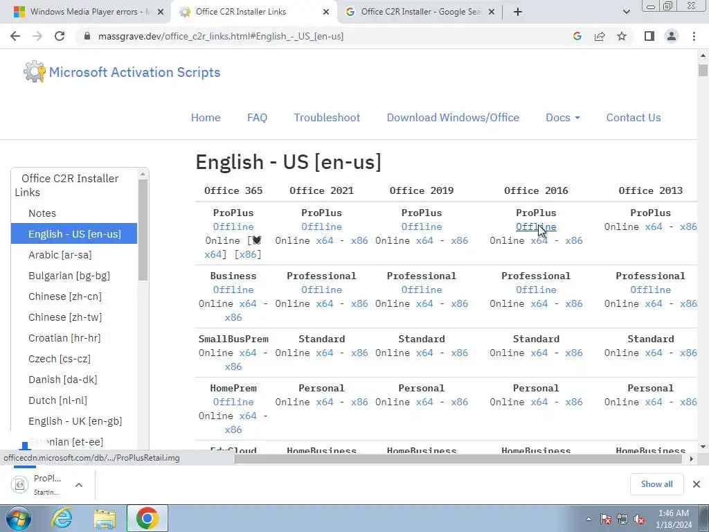Click the browser forward arrow
Viewport: 709px width, 532px height.
tap(37, 36)
